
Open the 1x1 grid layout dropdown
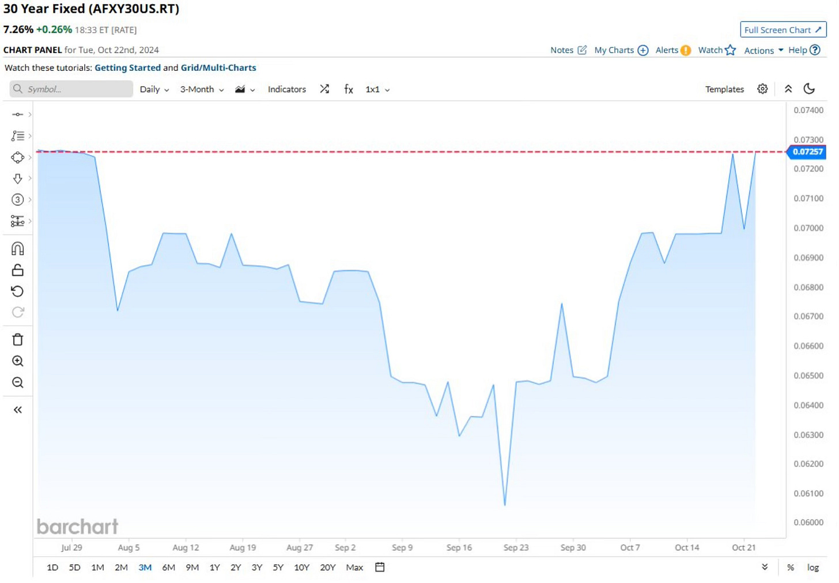(x=377, y=89)
